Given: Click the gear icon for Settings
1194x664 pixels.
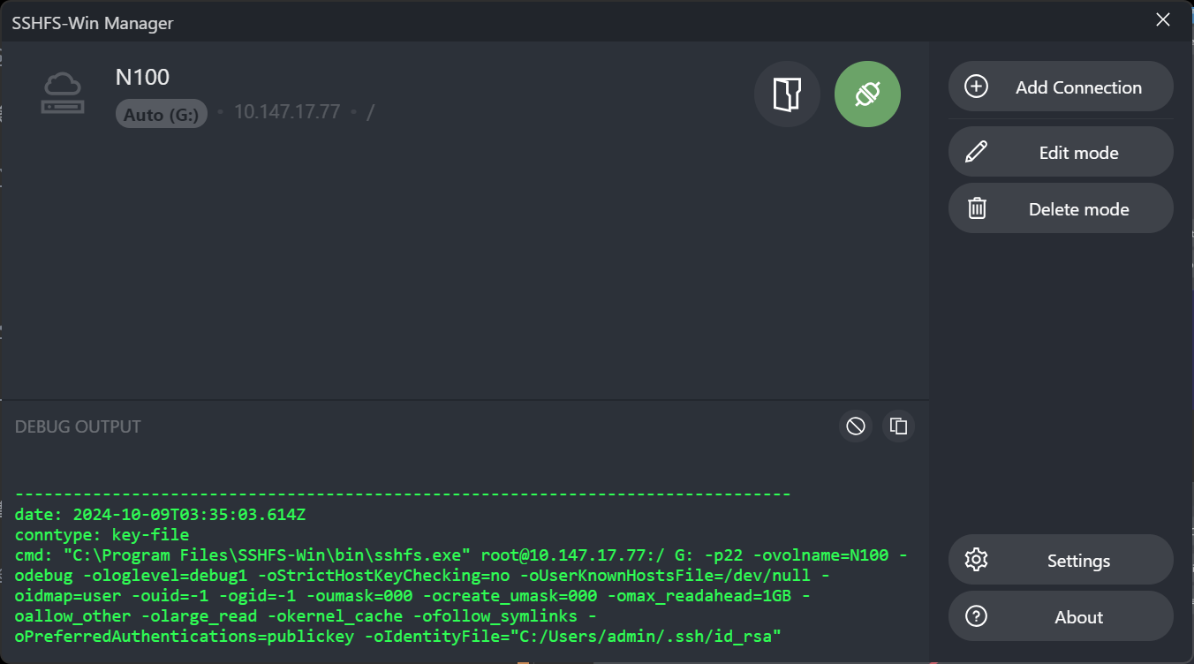Looking at the screenshot, I should (x=976, y=560).
